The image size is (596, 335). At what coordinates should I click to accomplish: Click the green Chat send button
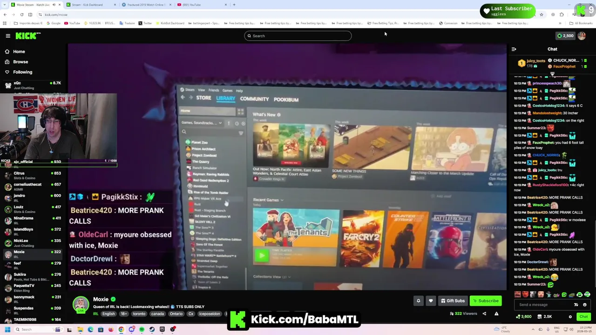coord(583,317)
